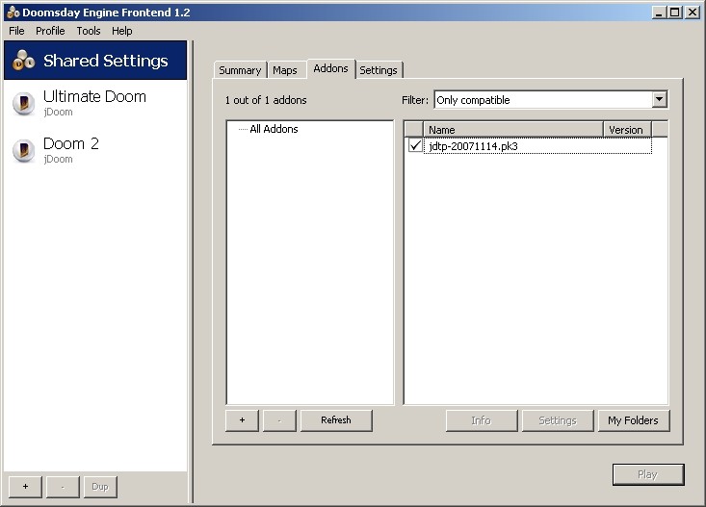Screen dimensions: 706x507
Task: Click the disabled remove addon minus button
Action: click(279, 420)
